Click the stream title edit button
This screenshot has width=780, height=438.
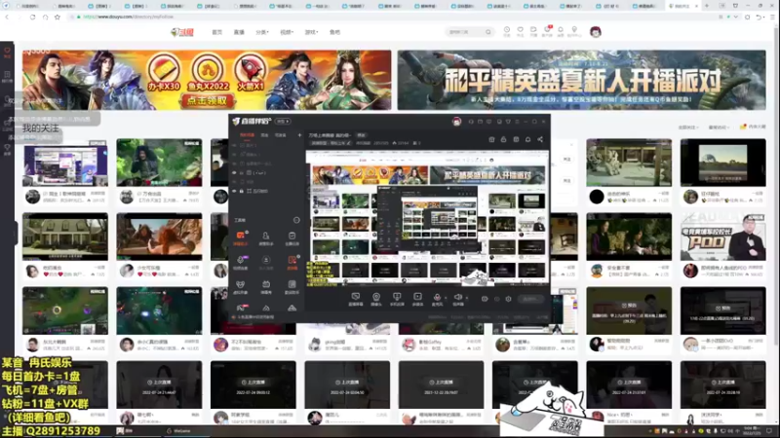tap(361, 135)
